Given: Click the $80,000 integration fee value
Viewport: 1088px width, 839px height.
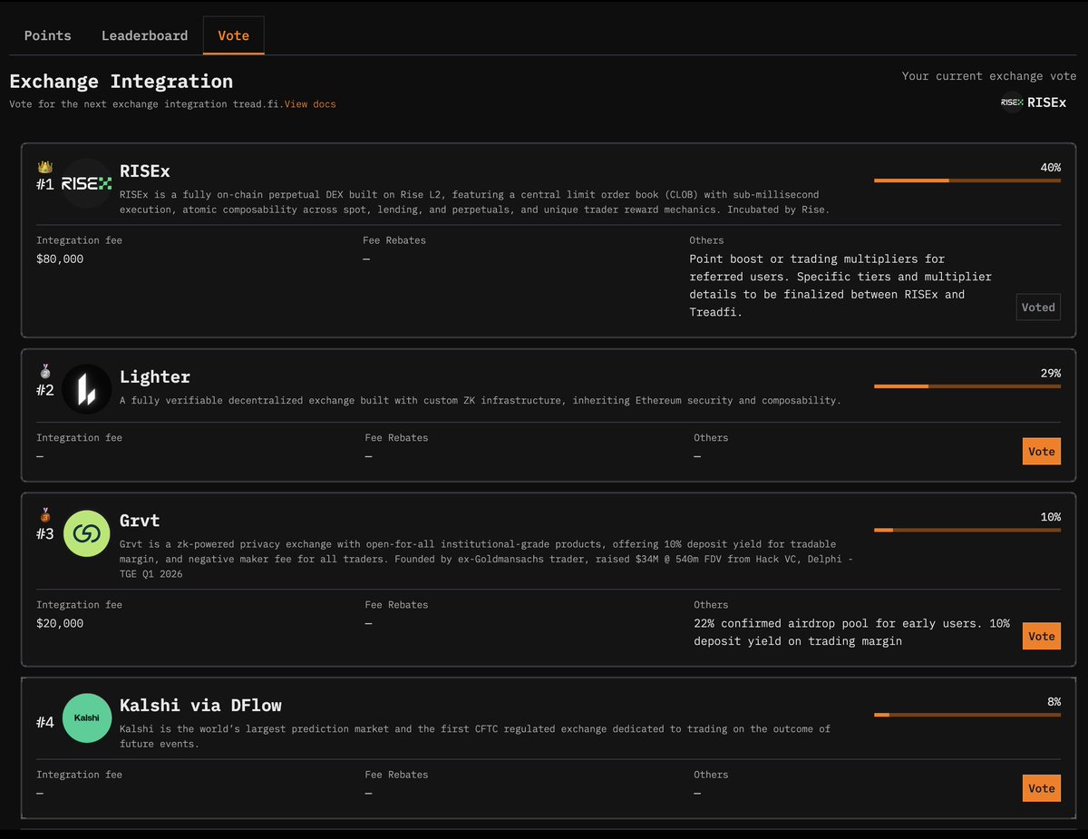Looking at the screenshot, I should 60,259.
